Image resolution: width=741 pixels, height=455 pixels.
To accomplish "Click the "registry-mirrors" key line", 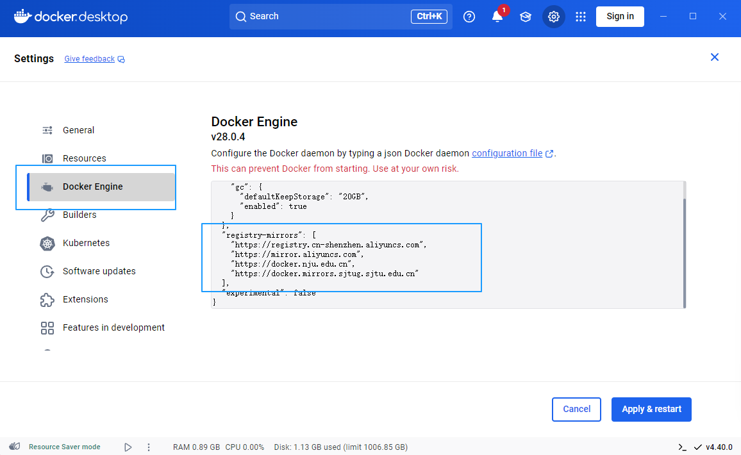I will coord(269,235).
